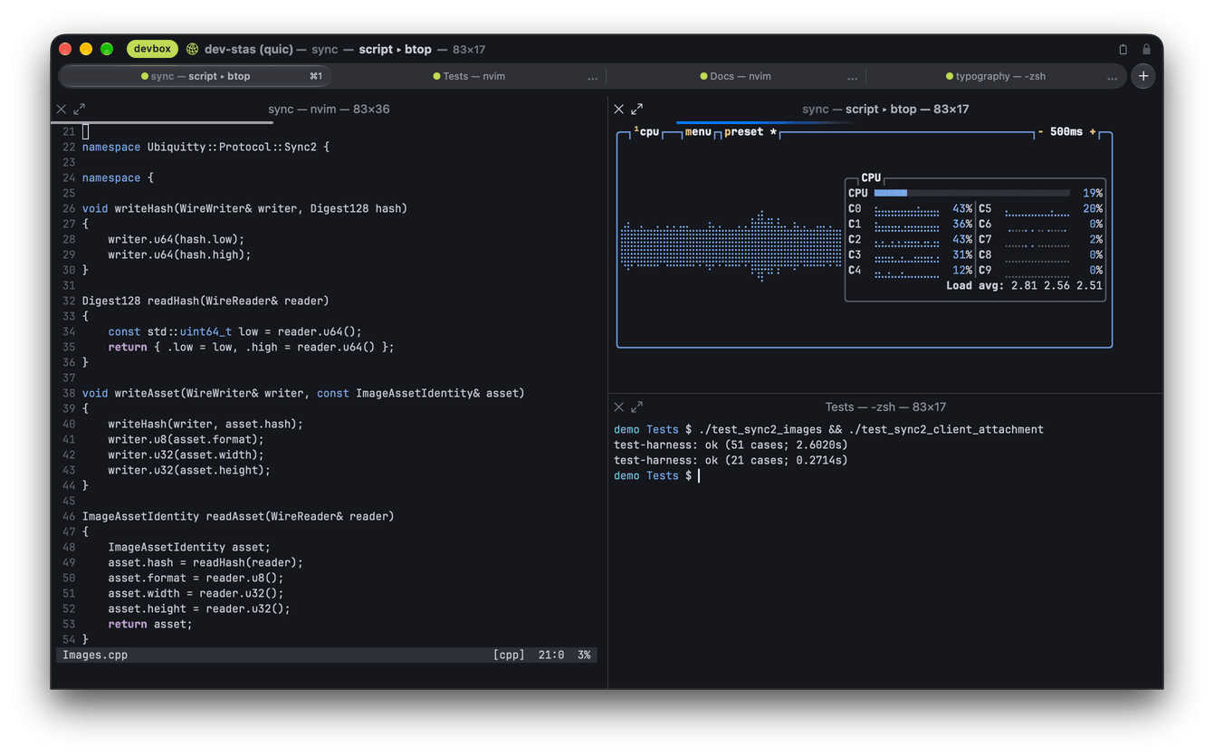Viewport: 1214px width, 756px height.
Task: Click the void writeHash function signature line
Action: coord(244,208)
